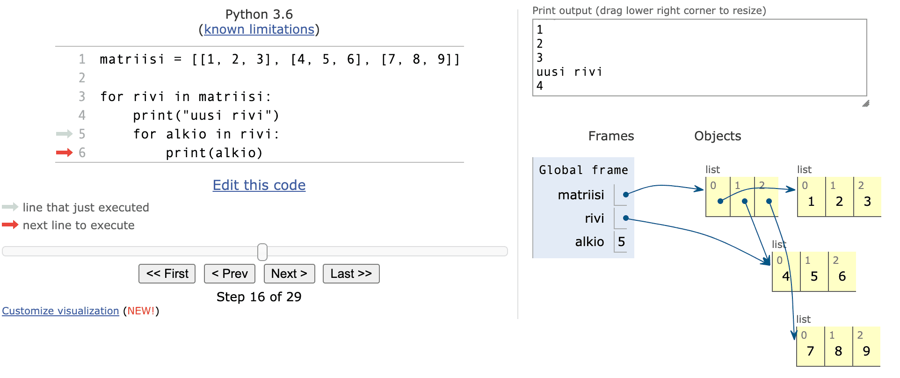The image size is (900, 378).
Task: Click the gray arrow legend icon
Action: click(10, 207)
